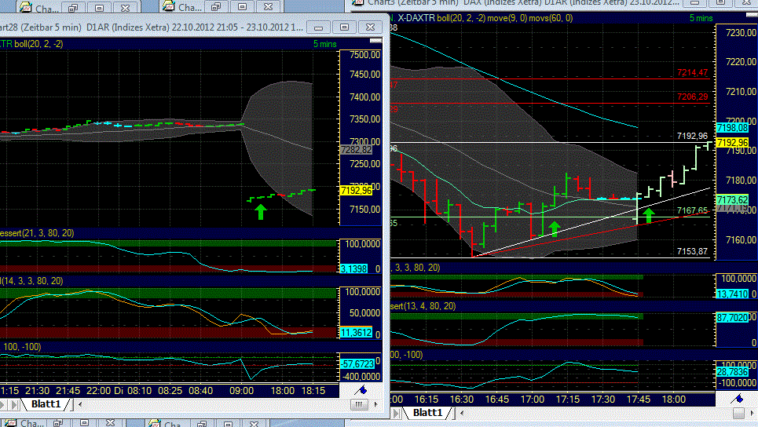Close the second minimized Cha... window at top
Viewport: 758px width, 427px height.
coord(269,7)
